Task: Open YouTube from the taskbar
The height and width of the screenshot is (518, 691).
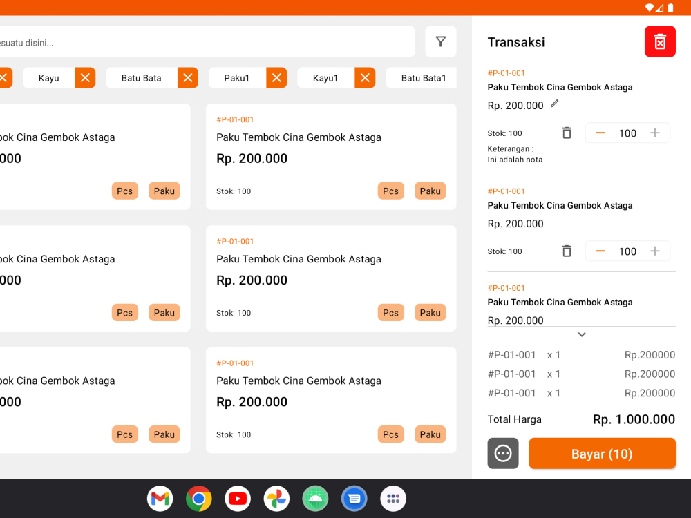Action: pos(237,498)
